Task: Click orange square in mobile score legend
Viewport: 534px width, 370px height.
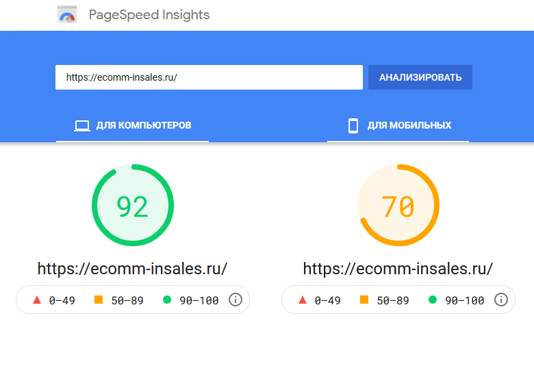Action: click(365, 300)
